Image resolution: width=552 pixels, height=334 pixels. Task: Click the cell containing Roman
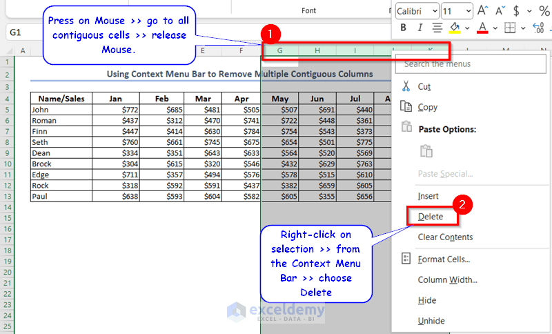pyautogui.click(x=61, y=121)
